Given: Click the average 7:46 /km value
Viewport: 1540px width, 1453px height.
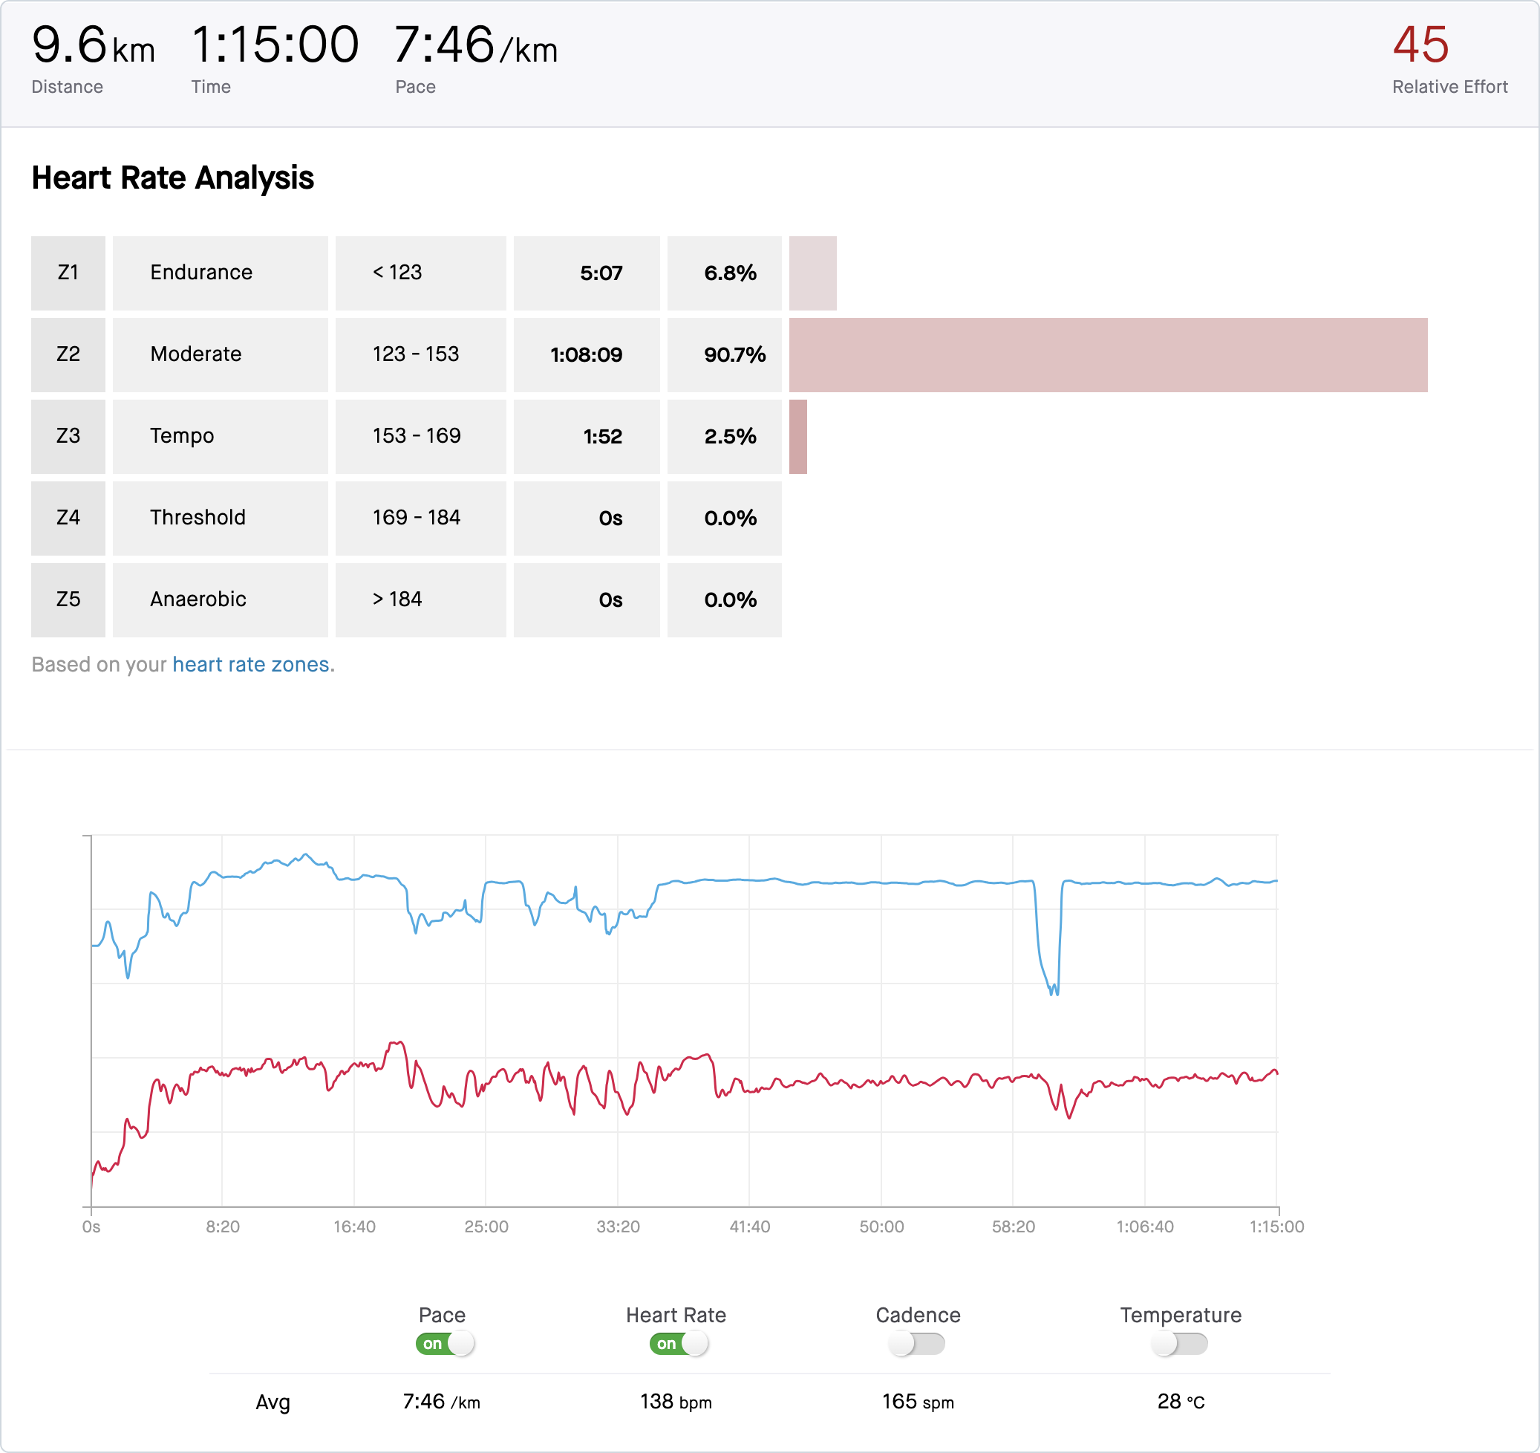Looking at the screenshot, I should [x=442, y=1401].
